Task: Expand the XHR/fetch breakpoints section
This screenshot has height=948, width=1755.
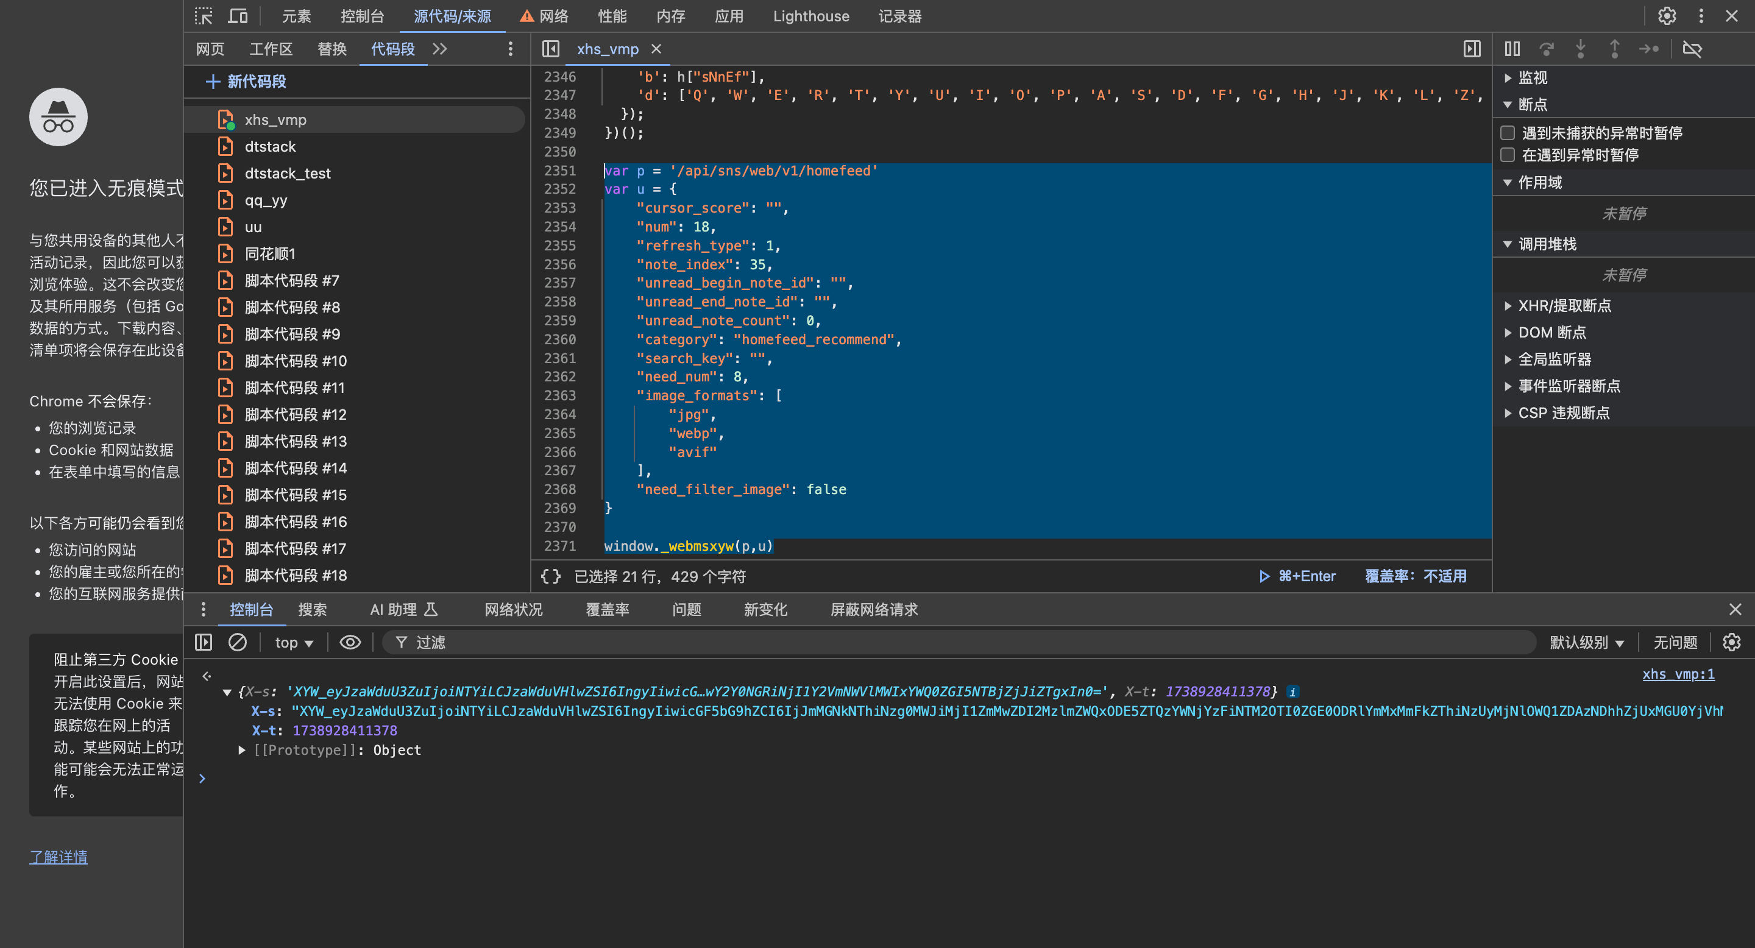Action: [1564, 306]
